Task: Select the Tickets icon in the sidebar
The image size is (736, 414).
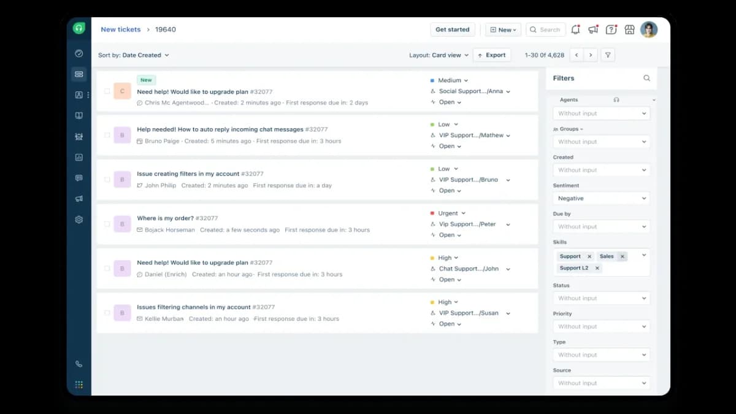Action: (x=79, y=74)
